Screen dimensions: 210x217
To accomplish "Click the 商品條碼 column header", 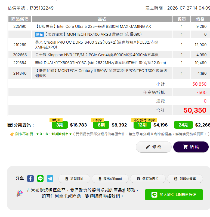I will (x=20, y=19).
